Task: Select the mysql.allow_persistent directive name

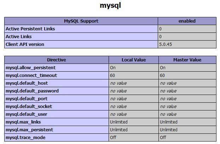Action: (x=30, y=68)
